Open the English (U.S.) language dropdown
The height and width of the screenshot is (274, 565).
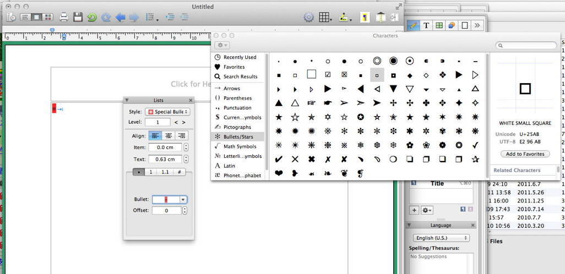[x=441, y=238]
